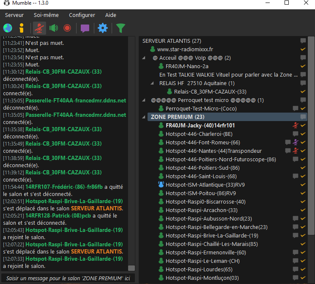Image resolution: width=315 pixels, height=284 pixels.
Task: Click red muted icon on Hotspot-446-Nantes row
Action: [x=295, y=151]
